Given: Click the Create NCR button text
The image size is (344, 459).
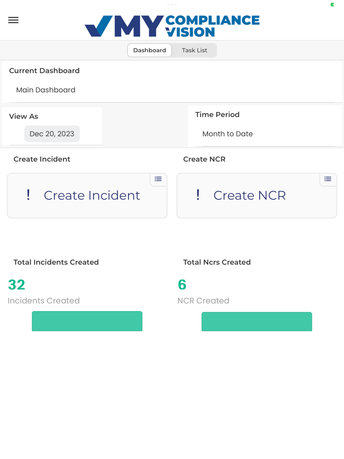Looking at the screenshot, I should click(x=249, y=195).
